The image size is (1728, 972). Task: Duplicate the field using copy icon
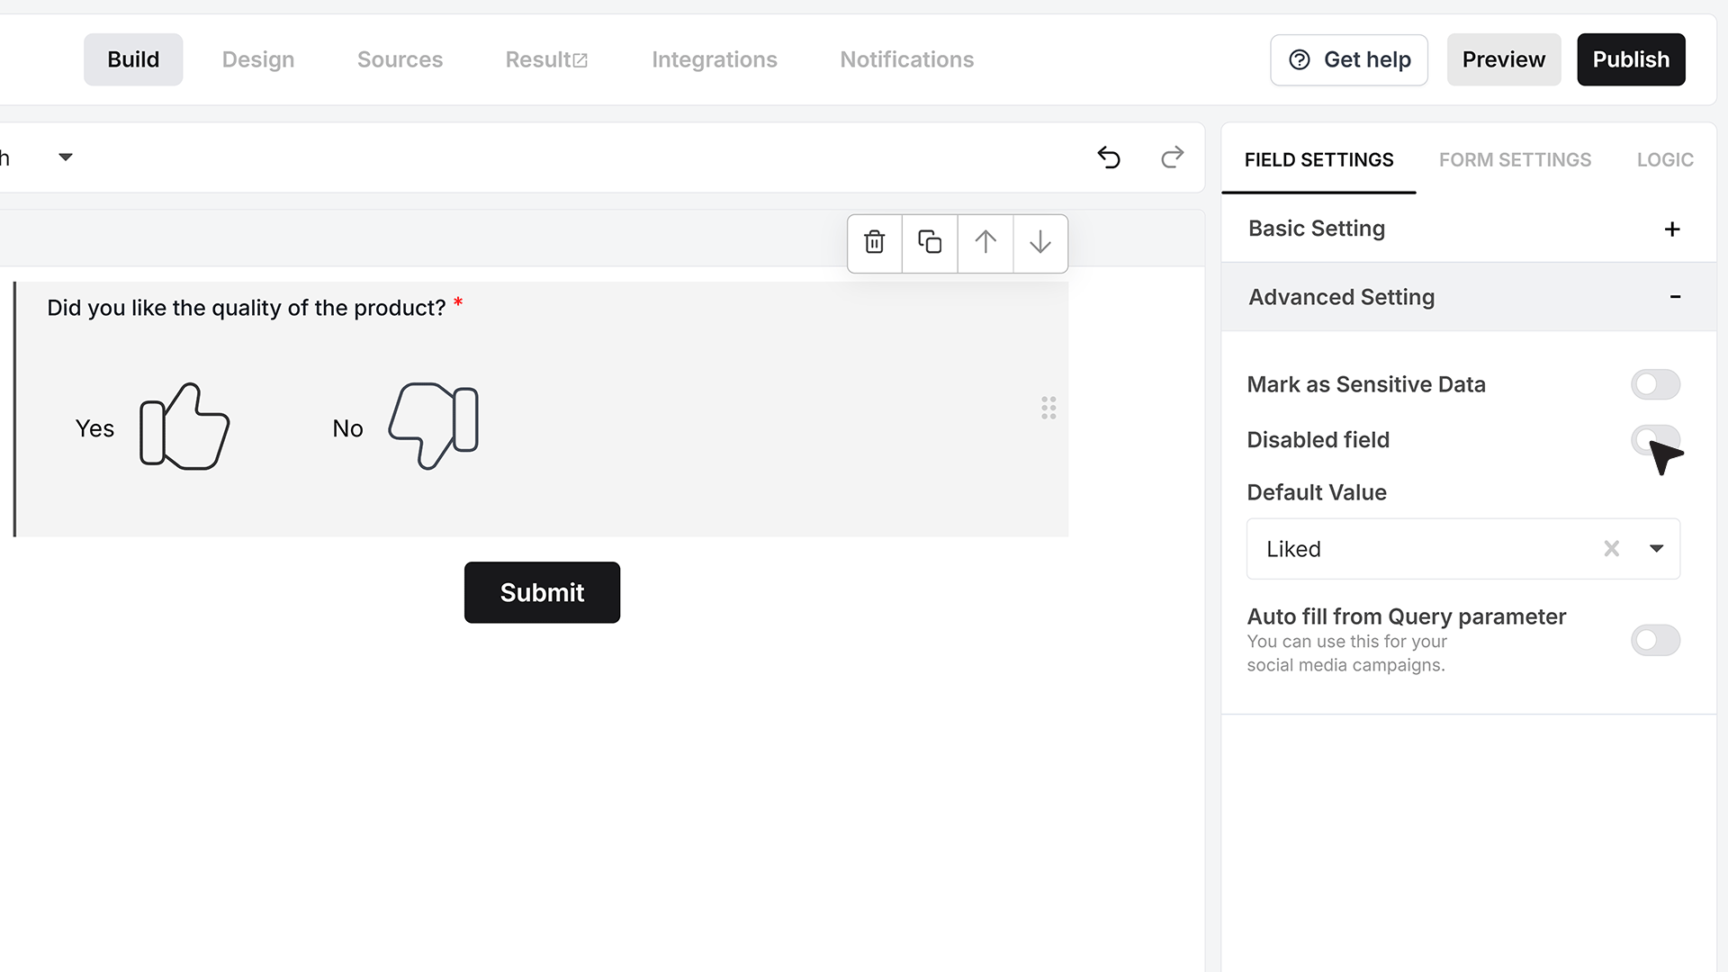[930, 242]
